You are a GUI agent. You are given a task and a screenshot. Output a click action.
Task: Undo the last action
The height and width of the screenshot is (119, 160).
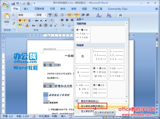point(17,3)
